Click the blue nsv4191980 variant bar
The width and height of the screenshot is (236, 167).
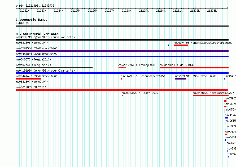point(122,73)
